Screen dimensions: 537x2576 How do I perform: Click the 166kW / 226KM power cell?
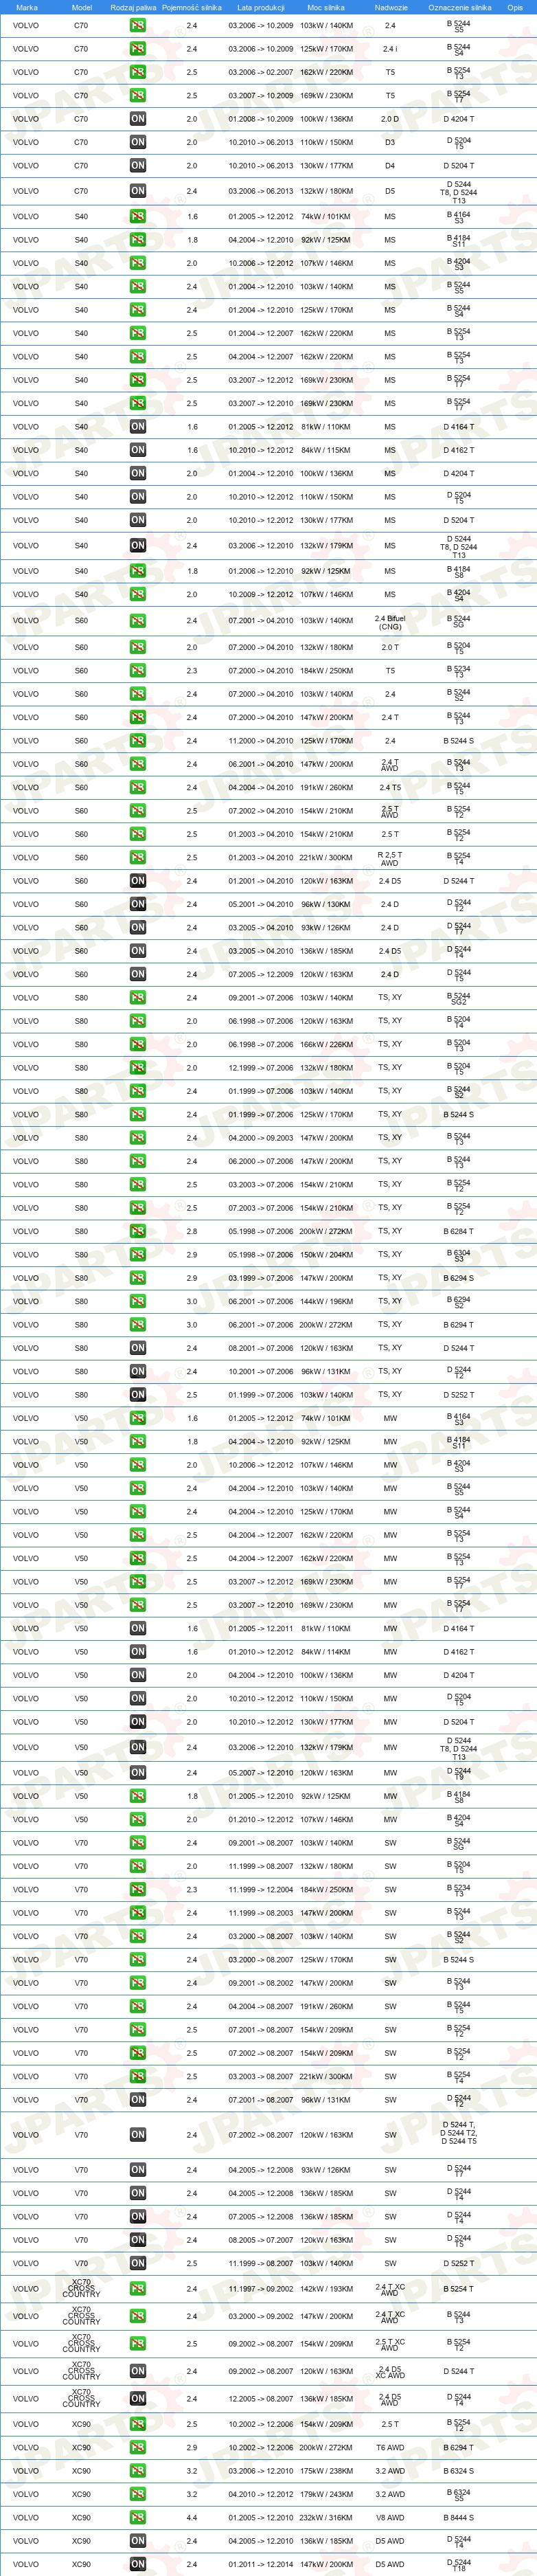326,1044
